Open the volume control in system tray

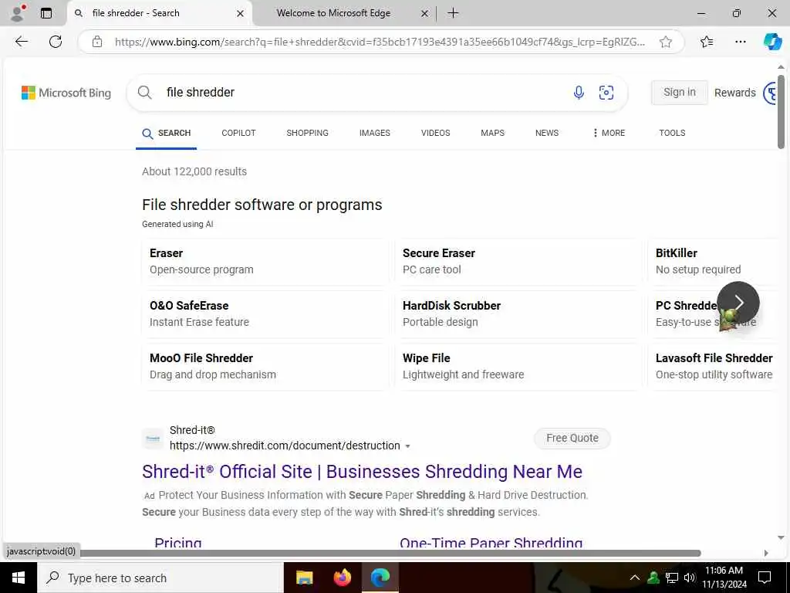pyautogui.click(x=690, y=578)
